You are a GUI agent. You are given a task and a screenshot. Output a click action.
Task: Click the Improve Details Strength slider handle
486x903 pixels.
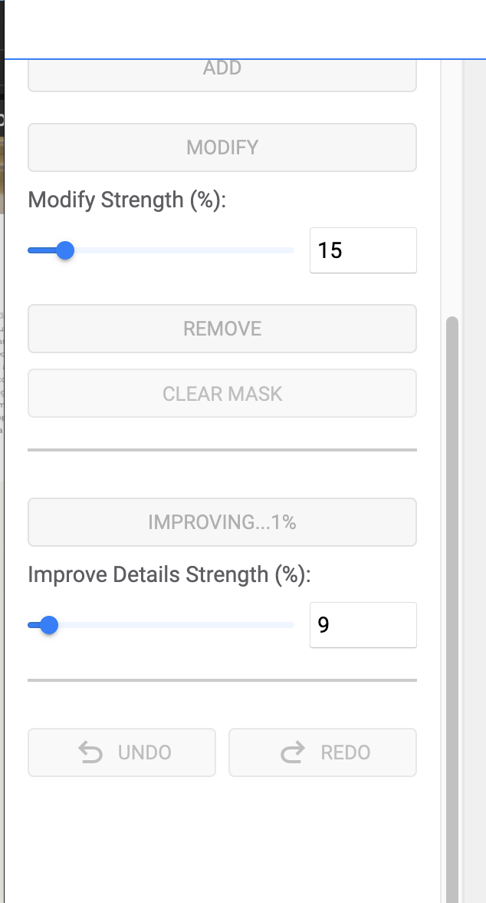[49, 625]
